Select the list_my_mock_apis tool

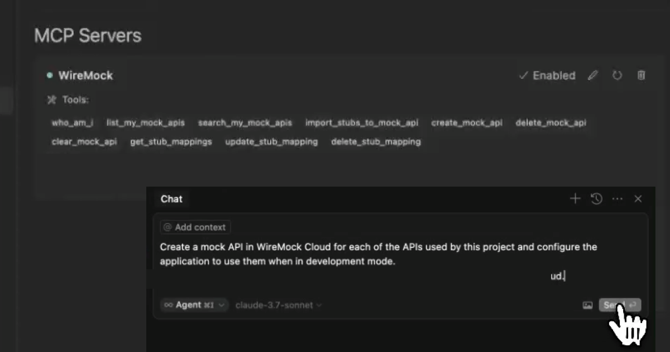tap(145, 123)
